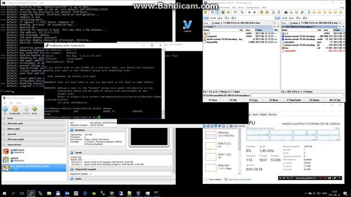Click the F8 Delete button
Image resolution: width=351 pixels, height=197 pixels.
(314, 100)
